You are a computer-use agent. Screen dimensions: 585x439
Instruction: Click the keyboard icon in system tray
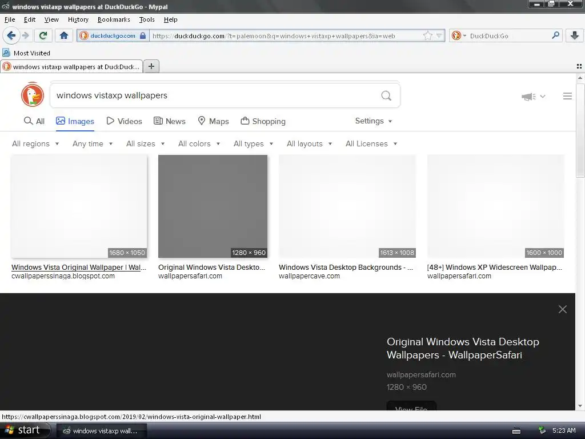point(516,431)
